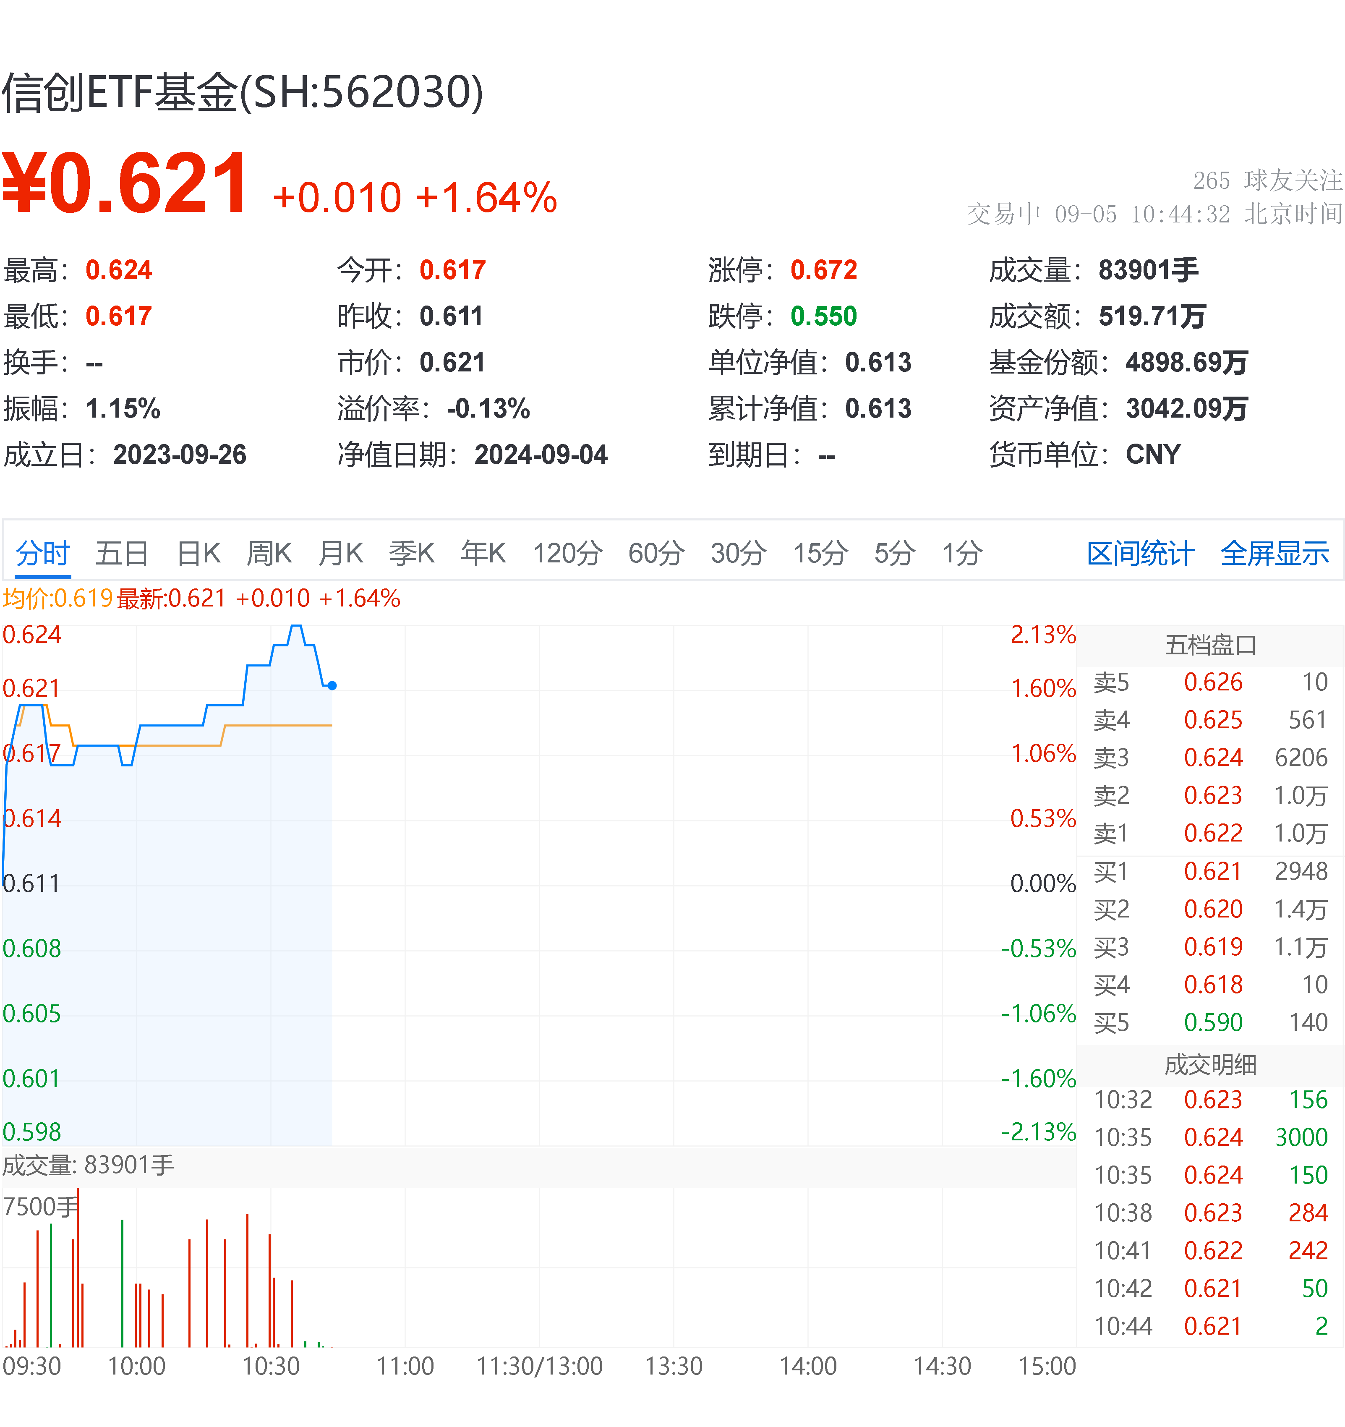Click the 10:44 trade row at 0.621

coord(1211,1327)
